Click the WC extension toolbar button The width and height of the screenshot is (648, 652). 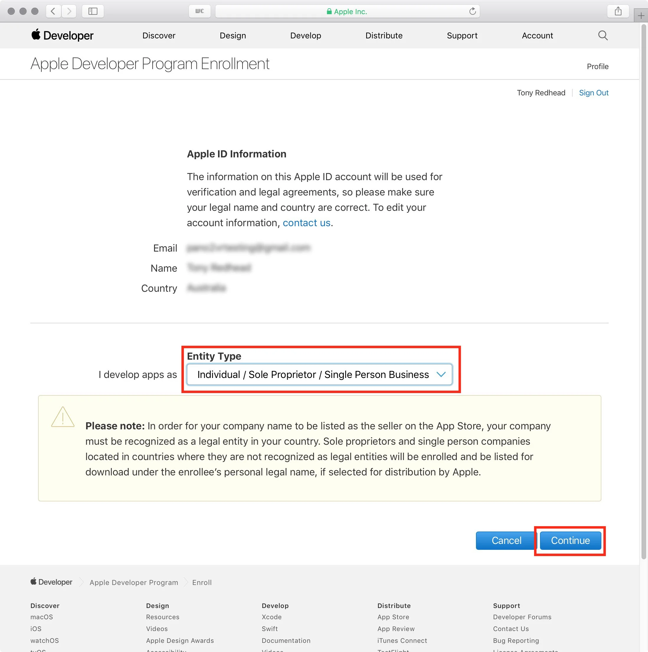point(199,11)
